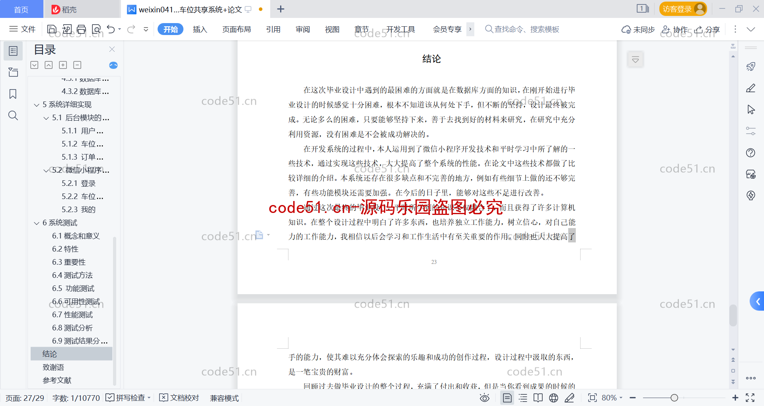The image size is (764, 406).
Task: Expand ribbon tabs with right chevron
Action: (470, 29)
